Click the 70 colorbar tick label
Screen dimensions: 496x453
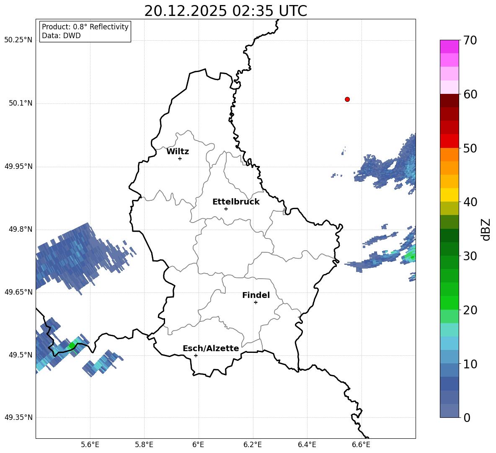pyautogui.click(x=470, y=40)
